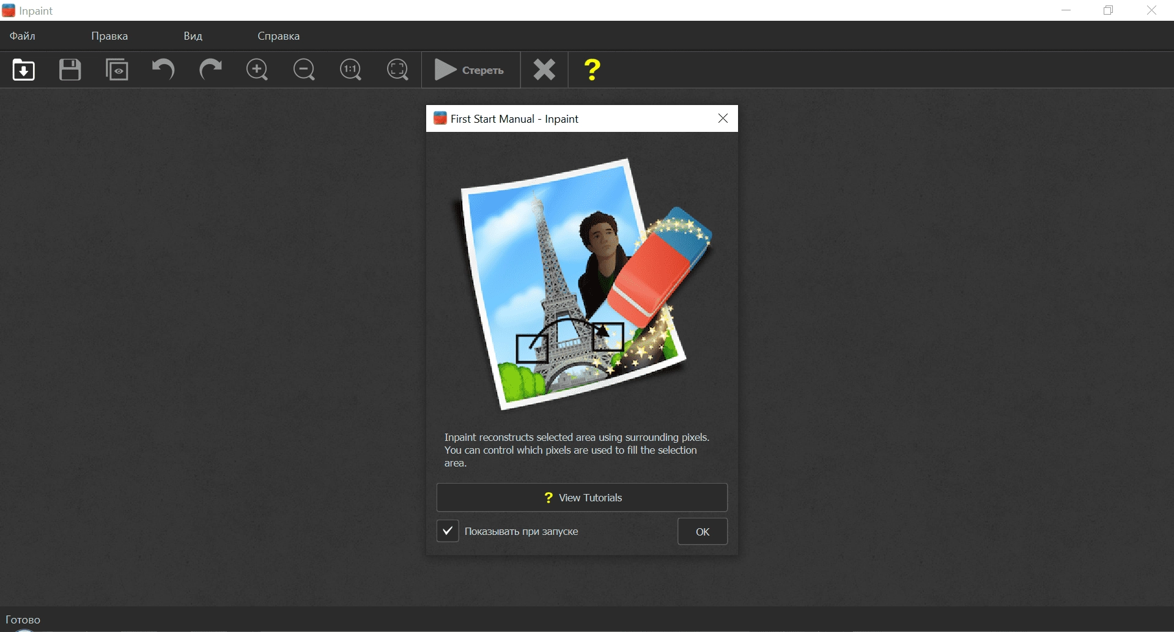
Task: Cancel with the X toolbar icon
Action: [544, 70]
